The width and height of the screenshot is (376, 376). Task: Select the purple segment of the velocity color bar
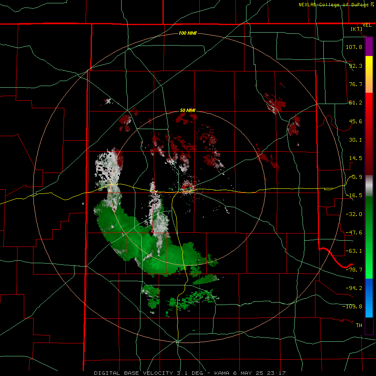(369, 46)
